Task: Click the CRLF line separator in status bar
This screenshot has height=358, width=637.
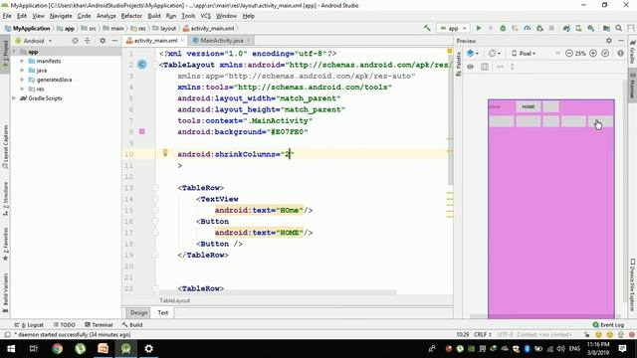Action: 483,334
